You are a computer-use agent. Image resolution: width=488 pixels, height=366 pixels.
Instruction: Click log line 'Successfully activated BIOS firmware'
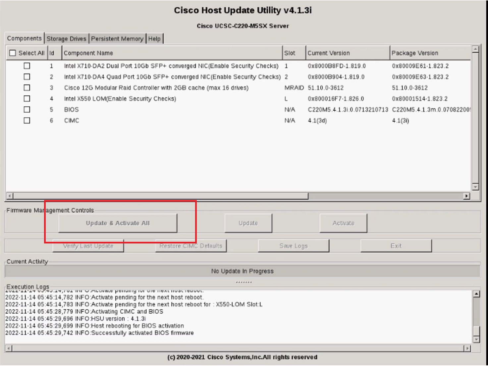(x=99, y=333)
